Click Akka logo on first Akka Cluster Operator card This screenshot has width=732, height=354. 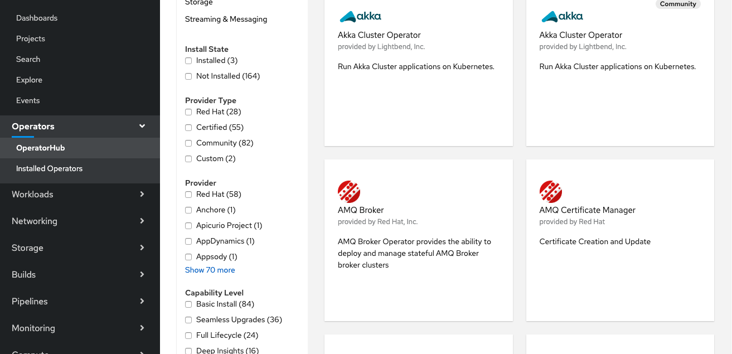click(361, 16)
